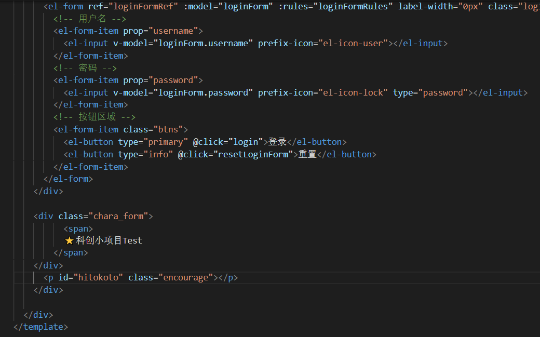Click the "chara_form" class value
Image resolution: width=540 pixels, height=337 pixels.
[118, 215]
